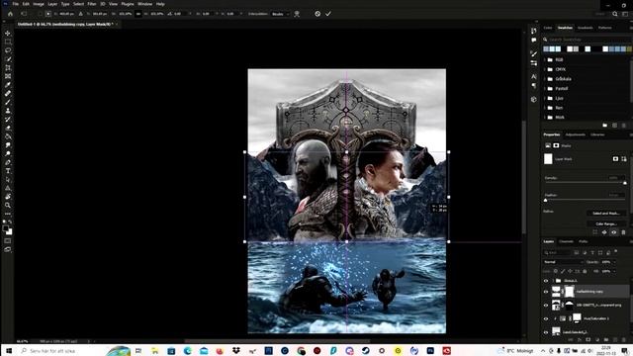Expand the RGB swatch folder

point(545,59)
